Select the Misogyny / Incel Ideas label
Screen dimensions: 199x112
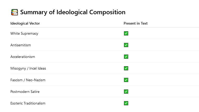28,68
